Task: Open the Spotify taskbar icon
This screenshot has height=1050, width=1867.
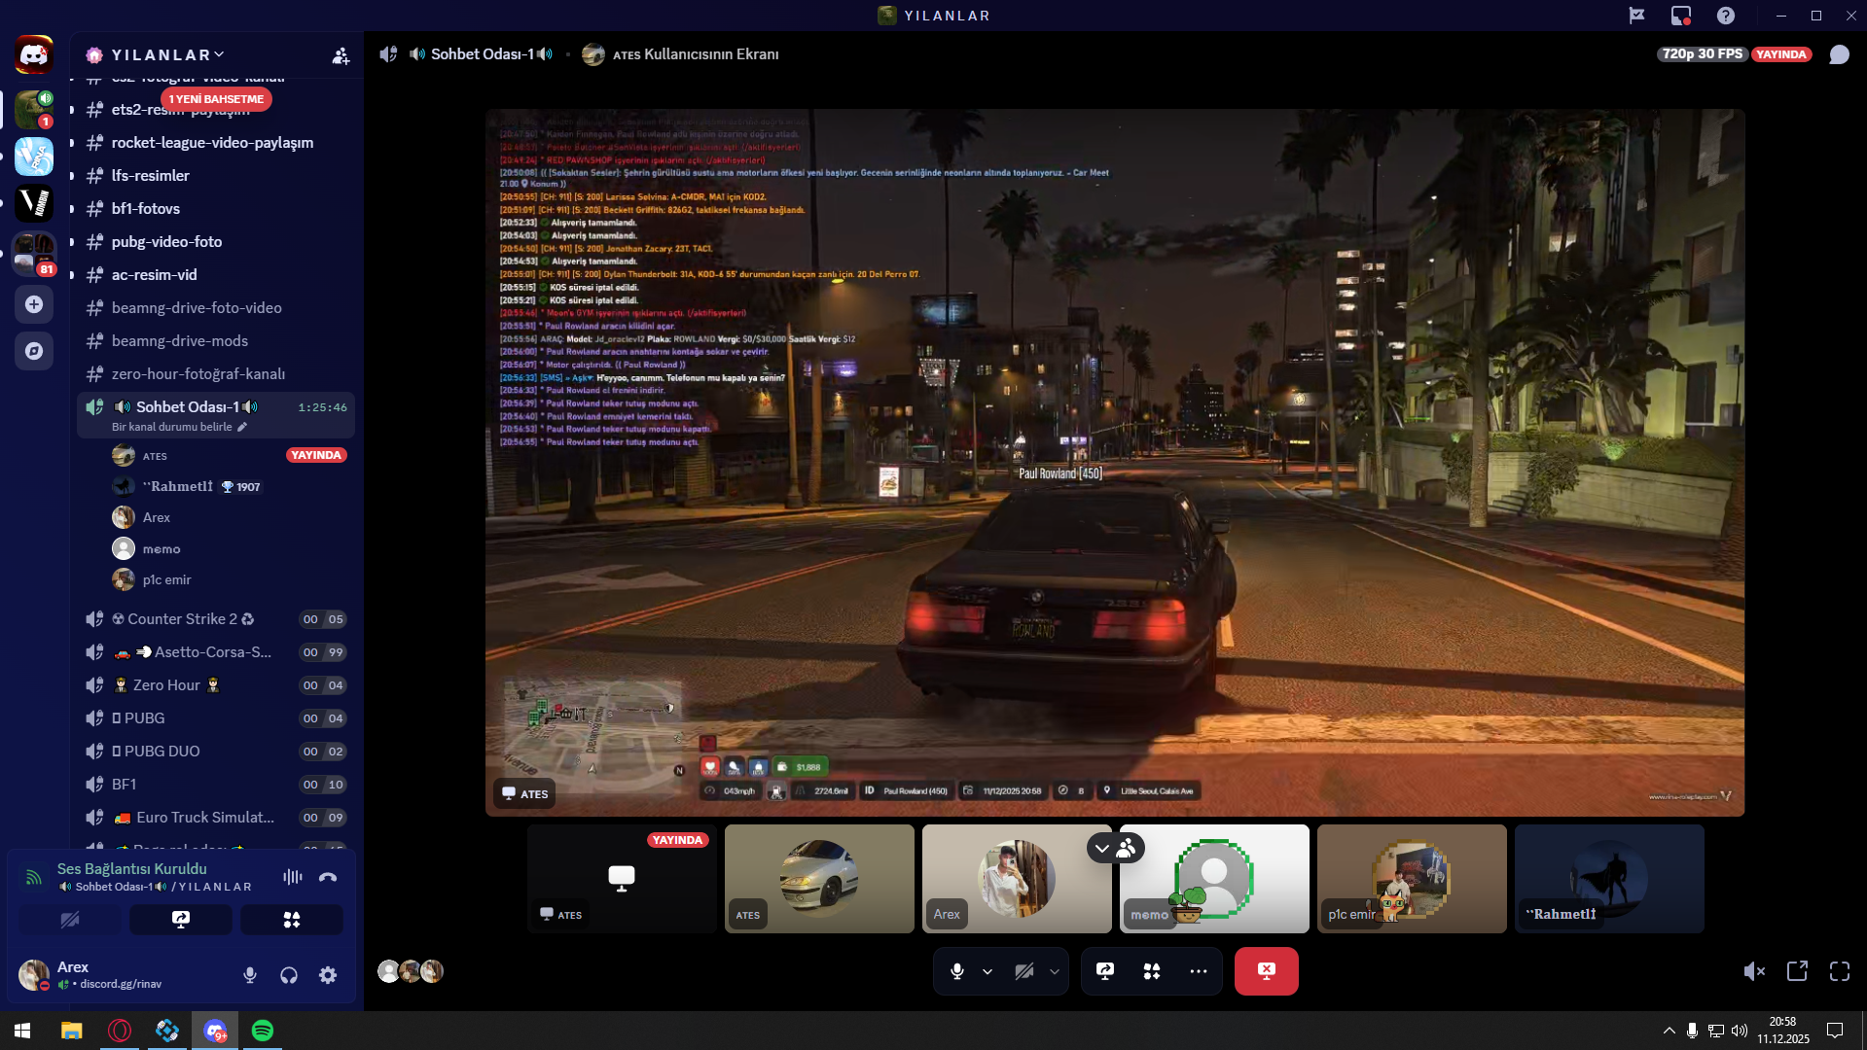Action: [x=263, y=1031]
